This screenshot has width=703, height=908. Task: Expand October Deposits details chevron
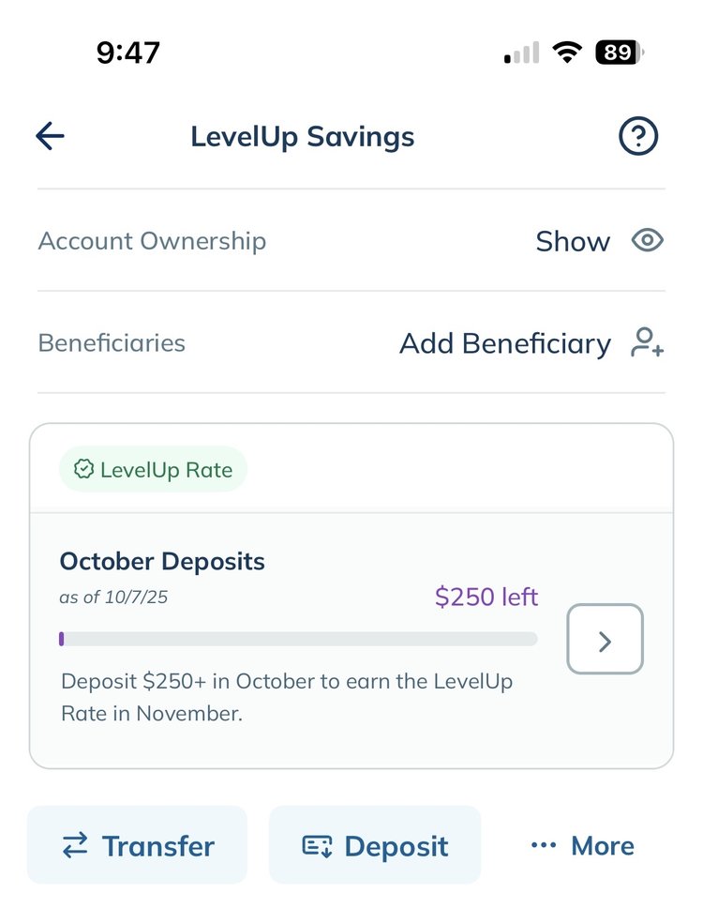coord(605,640)
